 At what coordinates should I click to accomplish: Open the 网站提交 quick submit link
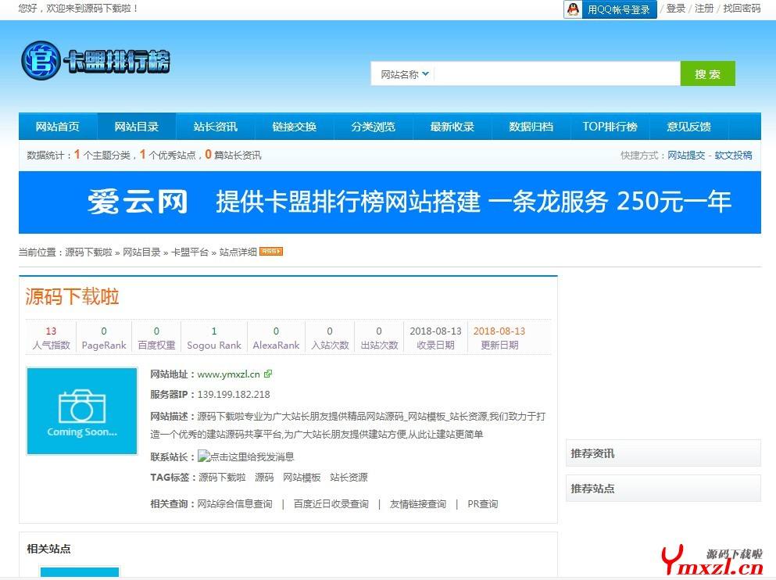point(686,156)
